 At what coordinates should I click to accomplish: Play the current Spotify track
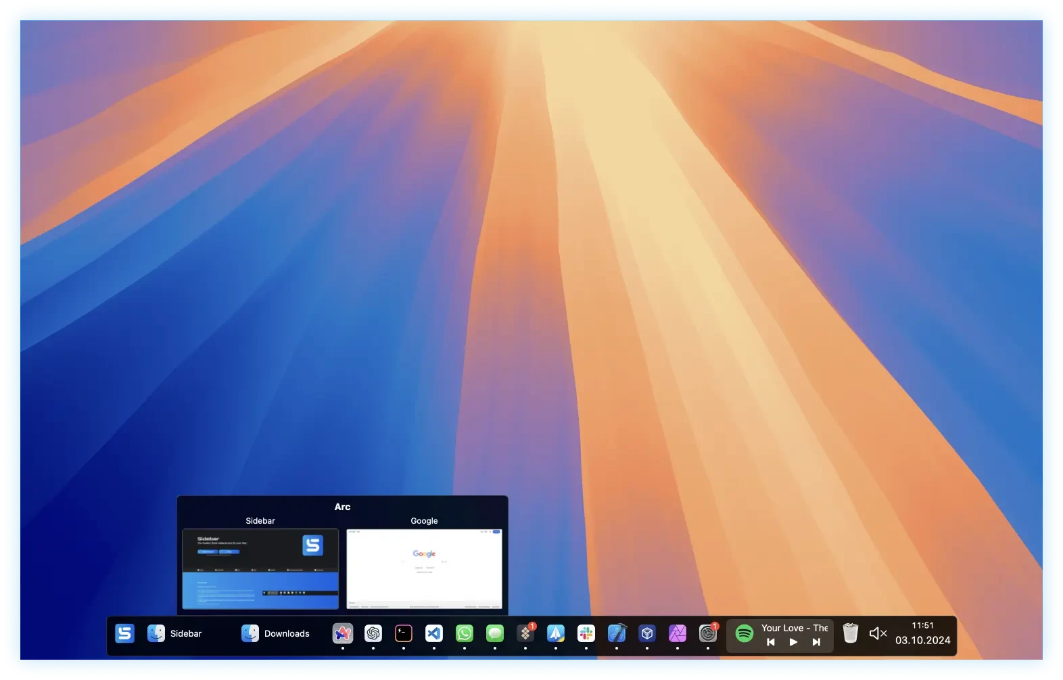pyautogui.click(x=793, y=642)
